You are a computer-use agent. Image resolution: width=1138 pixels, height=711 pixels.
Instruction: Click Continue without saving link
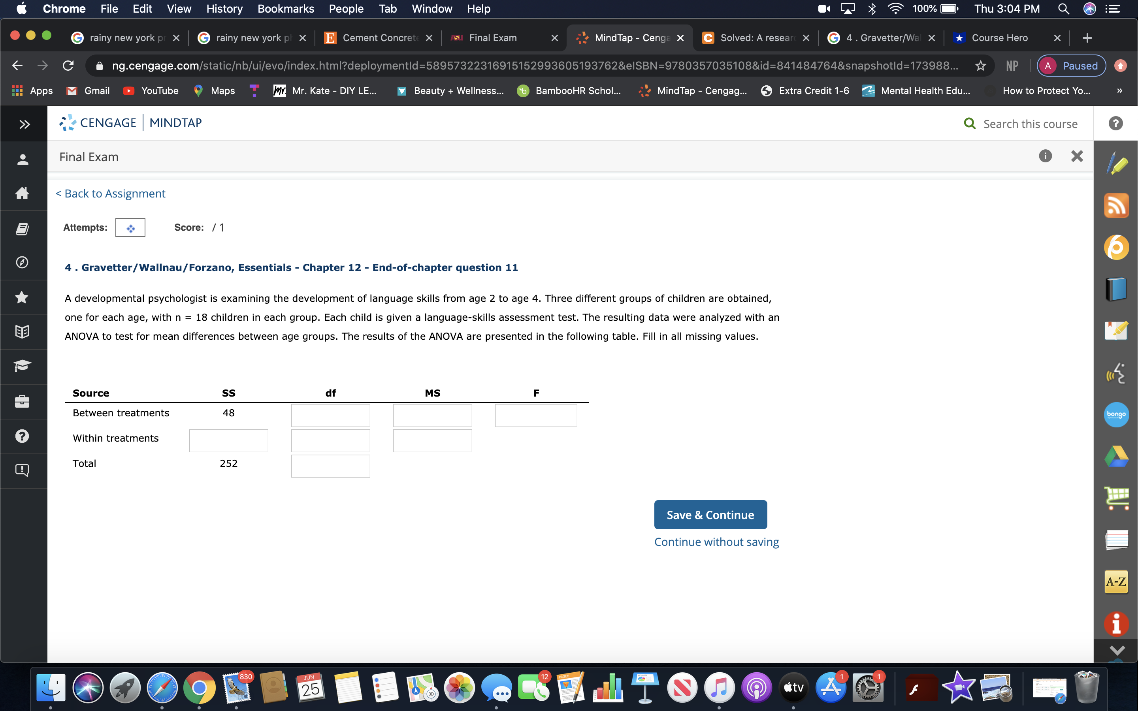coord(716,542)
